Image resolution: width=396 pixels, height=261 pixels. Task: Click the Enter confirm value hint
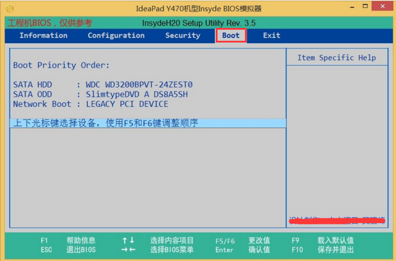[243, 250]
